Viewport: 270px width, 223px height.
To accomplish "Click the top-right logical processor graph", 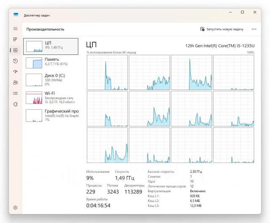I will [x=233, y=72].
